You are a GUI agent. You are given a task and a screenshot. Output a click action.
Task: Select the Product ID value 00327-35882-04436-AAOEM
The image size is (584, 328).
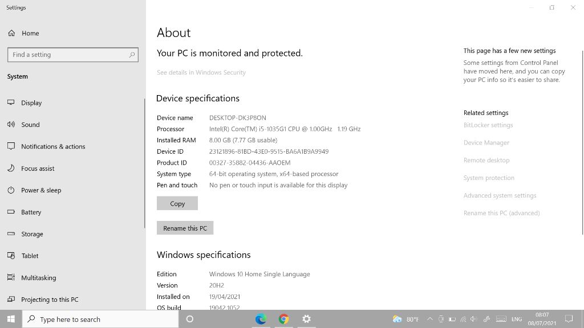pyautogui.click(x=250, y=162)
